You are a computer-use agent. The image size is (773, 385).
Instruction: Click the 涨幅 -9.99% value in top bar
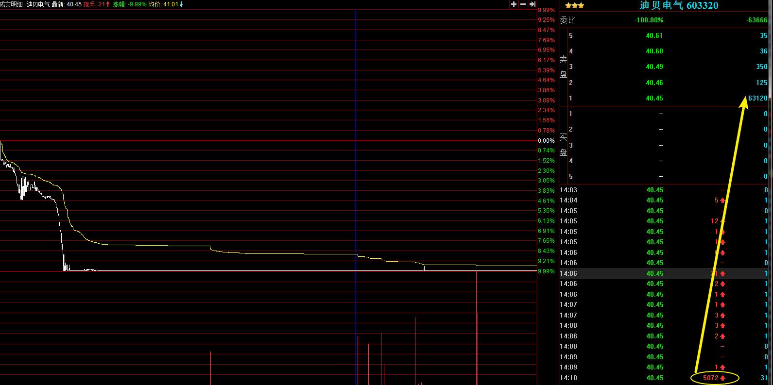[129, 4]
